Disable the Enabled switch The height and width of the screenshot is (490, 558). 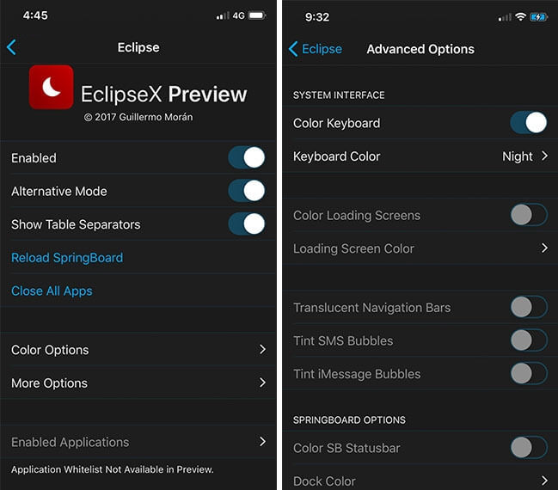pyautogui.click(x=247, y=157)
